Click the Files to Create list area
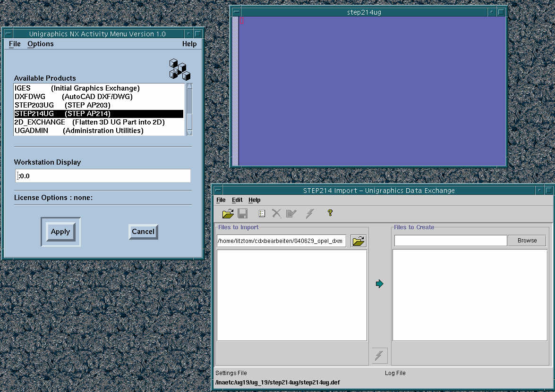The height and width of the screenshot is (392, 555). [470, 295]
